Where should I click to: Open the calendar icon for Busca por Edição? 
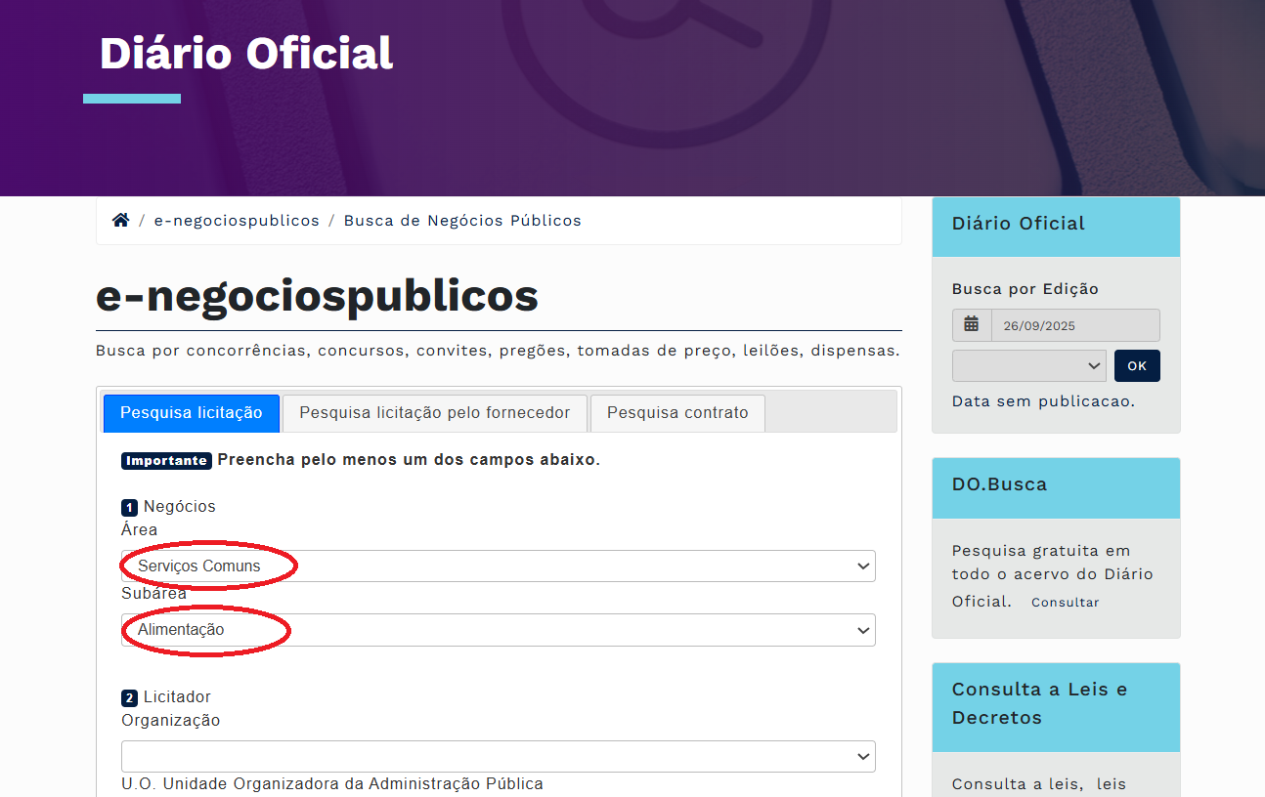[972, 324]
